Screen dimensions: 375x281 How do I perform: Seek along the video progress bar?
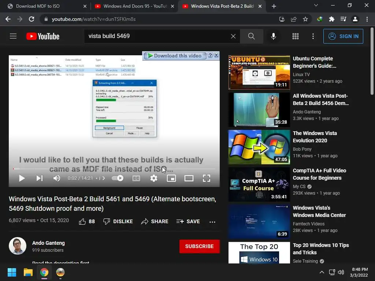click(114, 169)
